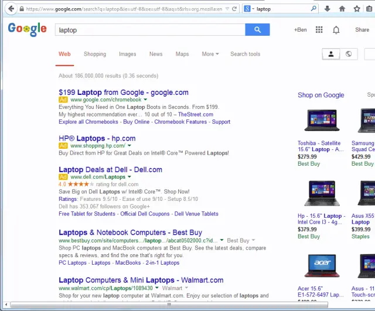Open Laptop Computers Walmart.com result

tap(141, 280)
